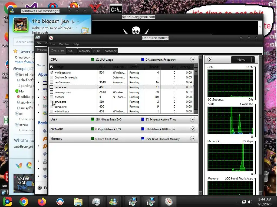Show hidden tray icons arrow

[x=237, y=202]
